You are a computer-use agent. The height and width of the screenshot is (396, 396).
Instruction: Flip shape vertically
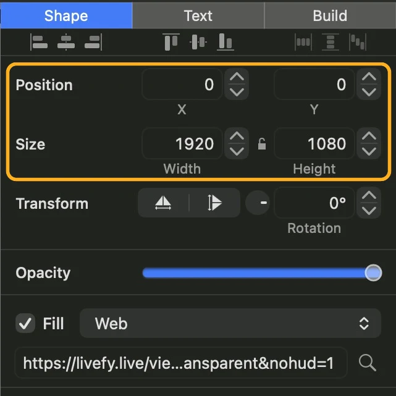click(214, 203)
